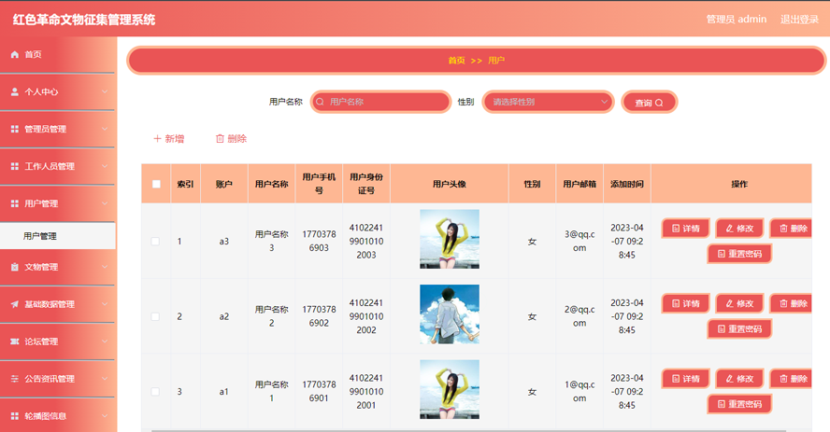Click the ID cell ending 2002

click(366, 316)
